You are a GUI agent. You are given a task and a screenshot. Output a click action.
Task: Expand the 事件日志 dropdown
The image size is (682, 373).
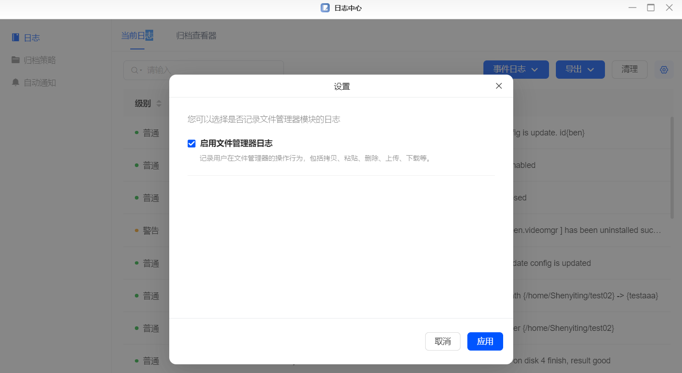516,70
